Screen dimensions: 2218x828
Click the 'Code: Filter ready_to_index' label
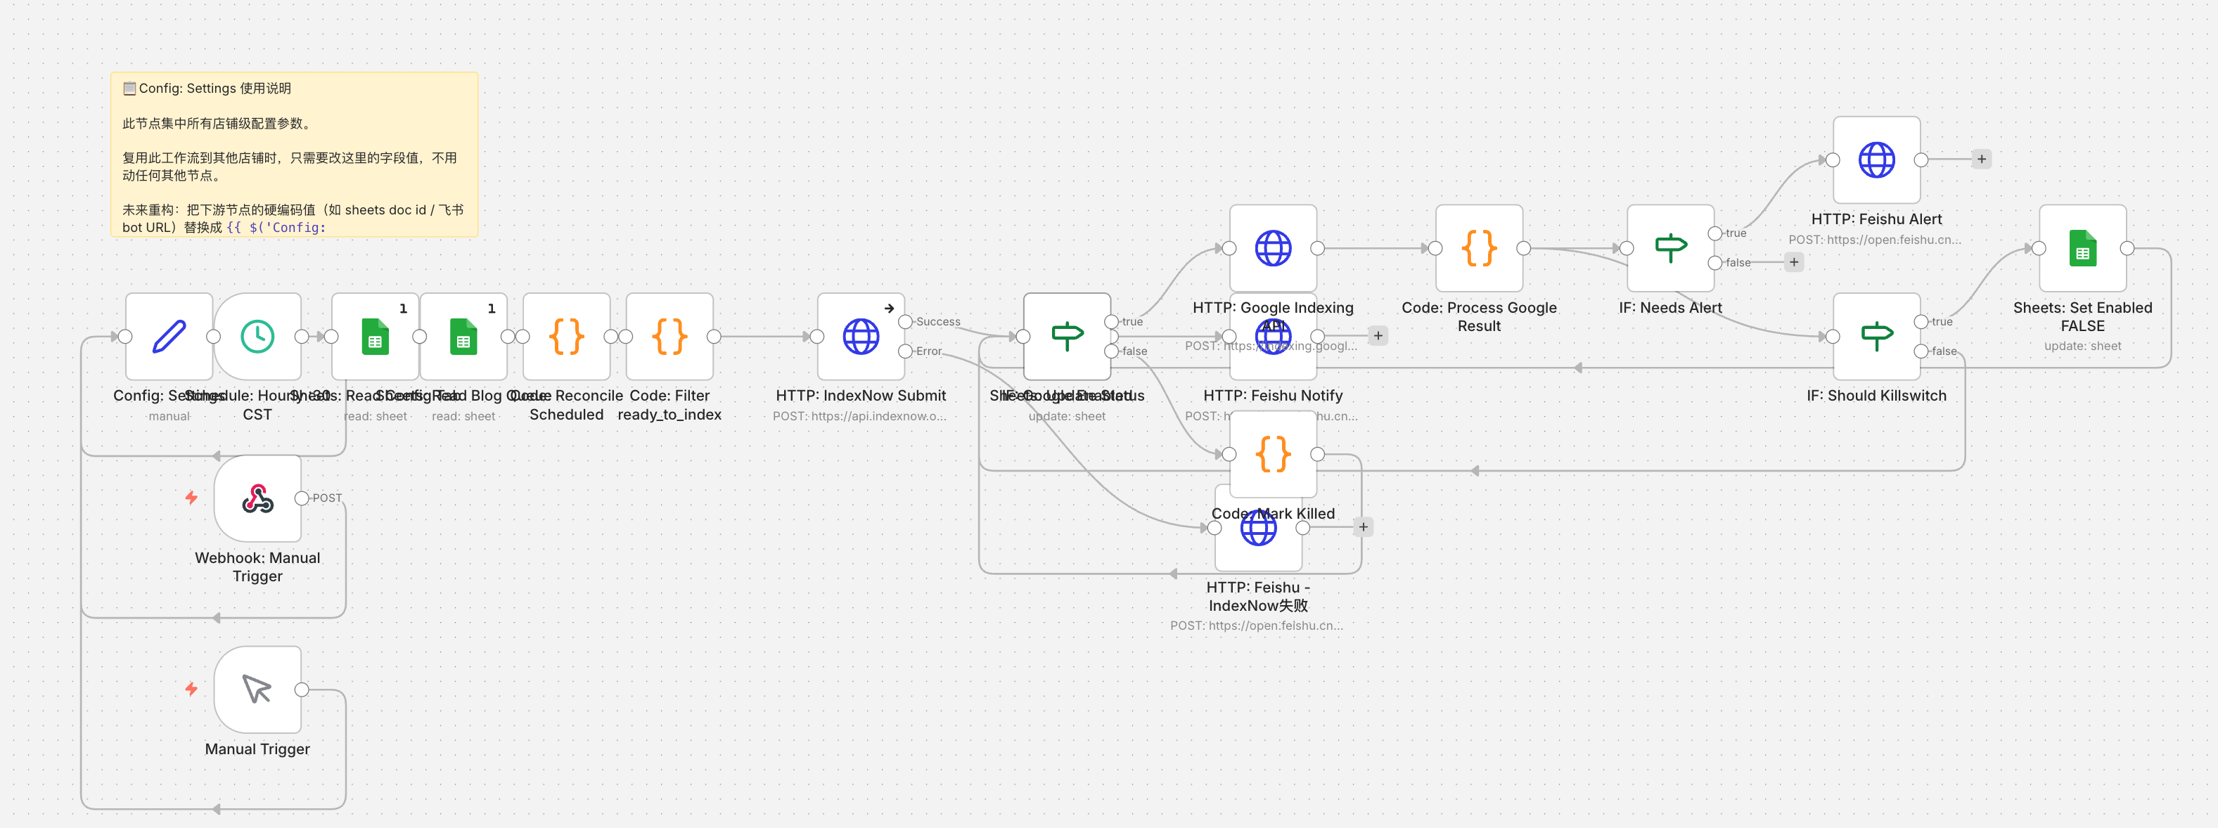[670, 406]
